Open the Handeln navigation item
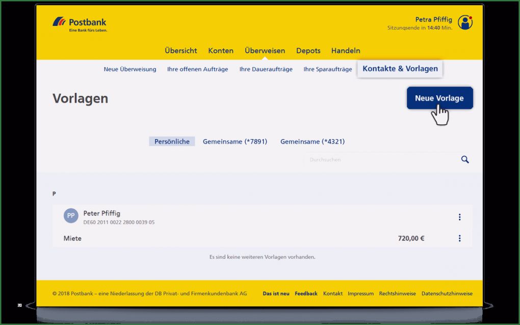520x325 pixels. point(346,50)
